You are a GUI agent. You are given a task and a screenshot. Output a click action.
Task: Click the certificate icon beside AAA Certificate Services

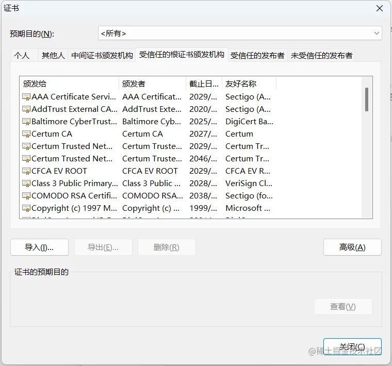pyautogui.click(x=26, y=97)
